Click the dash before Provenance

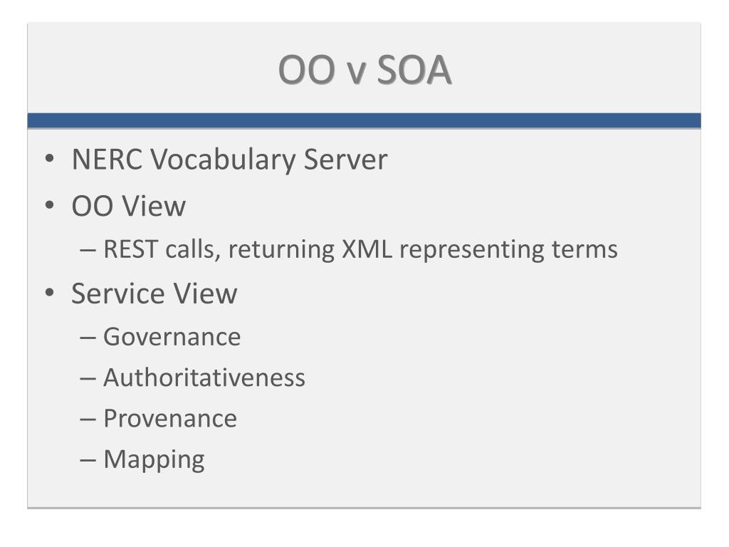[x=88, y=420]
